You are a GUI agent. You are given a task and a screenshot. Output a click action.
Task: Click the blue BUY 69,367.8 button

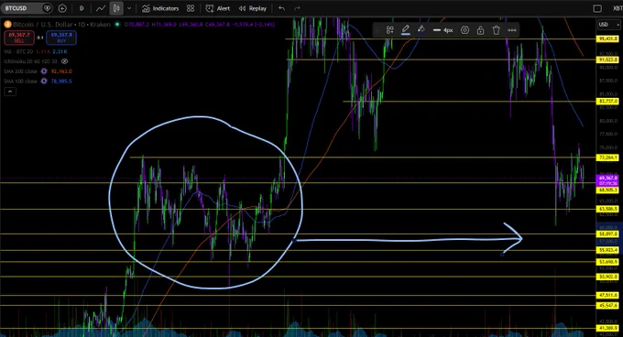[61, 38]
